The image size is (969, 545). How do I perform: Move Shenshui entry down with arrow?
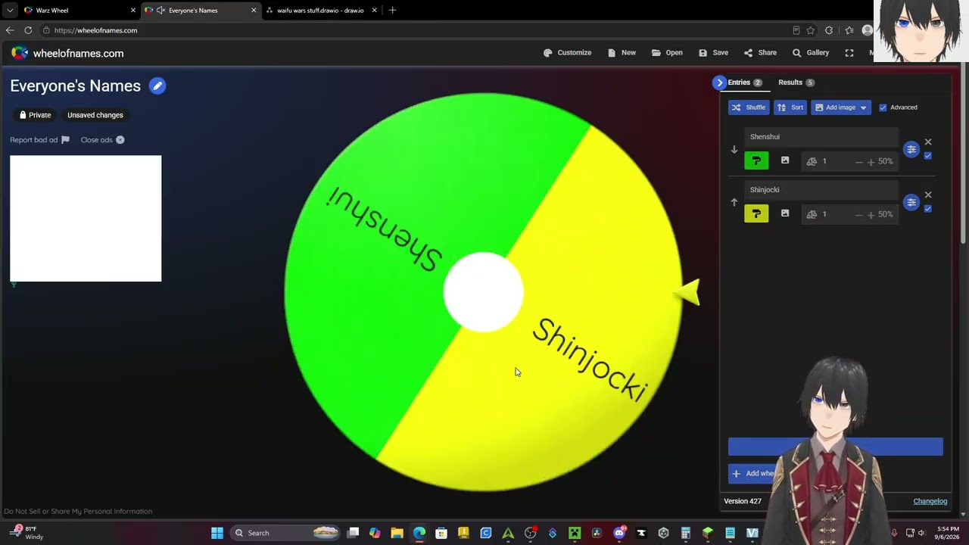click(734, 150)
